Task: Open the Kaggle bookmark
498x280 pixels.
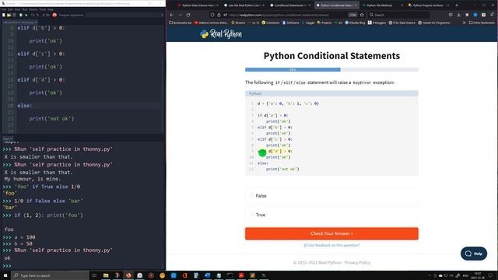Action: pyautogui.click(x=308, y=23)
